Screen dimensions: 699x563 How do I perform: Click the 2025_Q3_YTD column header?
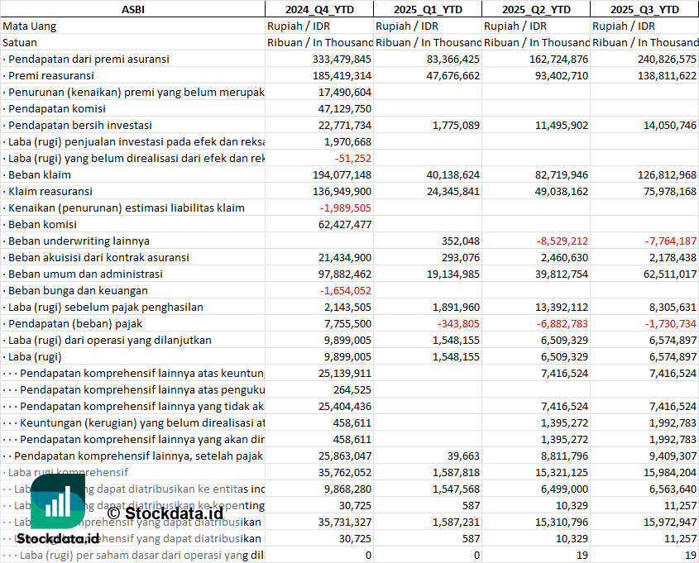[x=644, y=9]
